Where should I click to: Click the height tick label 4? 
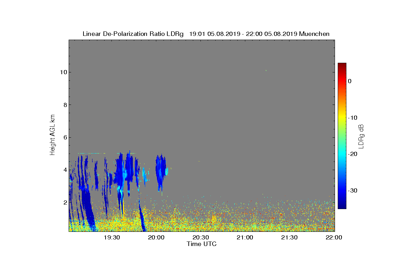(65, 170)
